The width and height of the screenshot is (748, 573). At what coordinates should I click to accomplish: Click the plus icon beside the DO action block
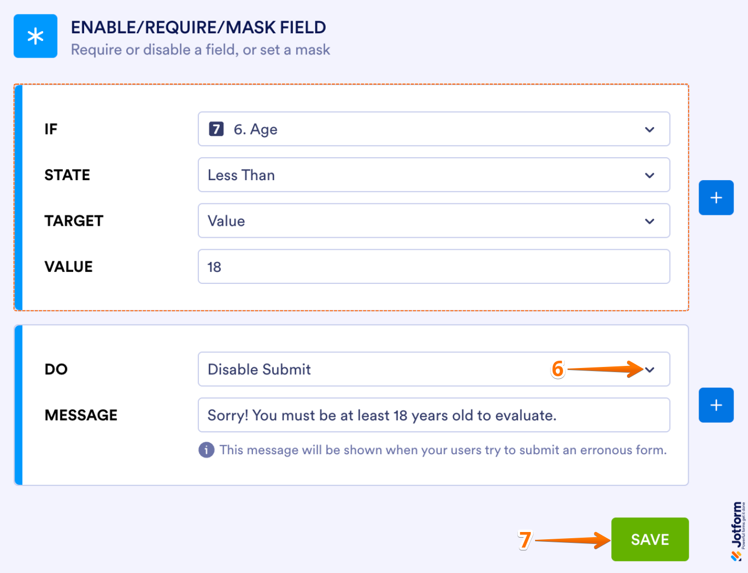point(716,405)
